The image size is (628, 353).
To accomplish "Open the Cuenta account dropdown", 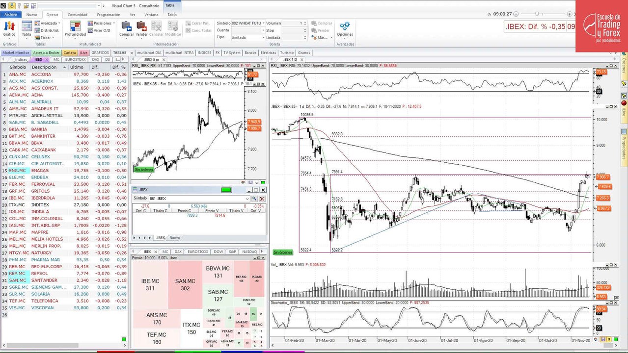I will [x=264, y=30].
